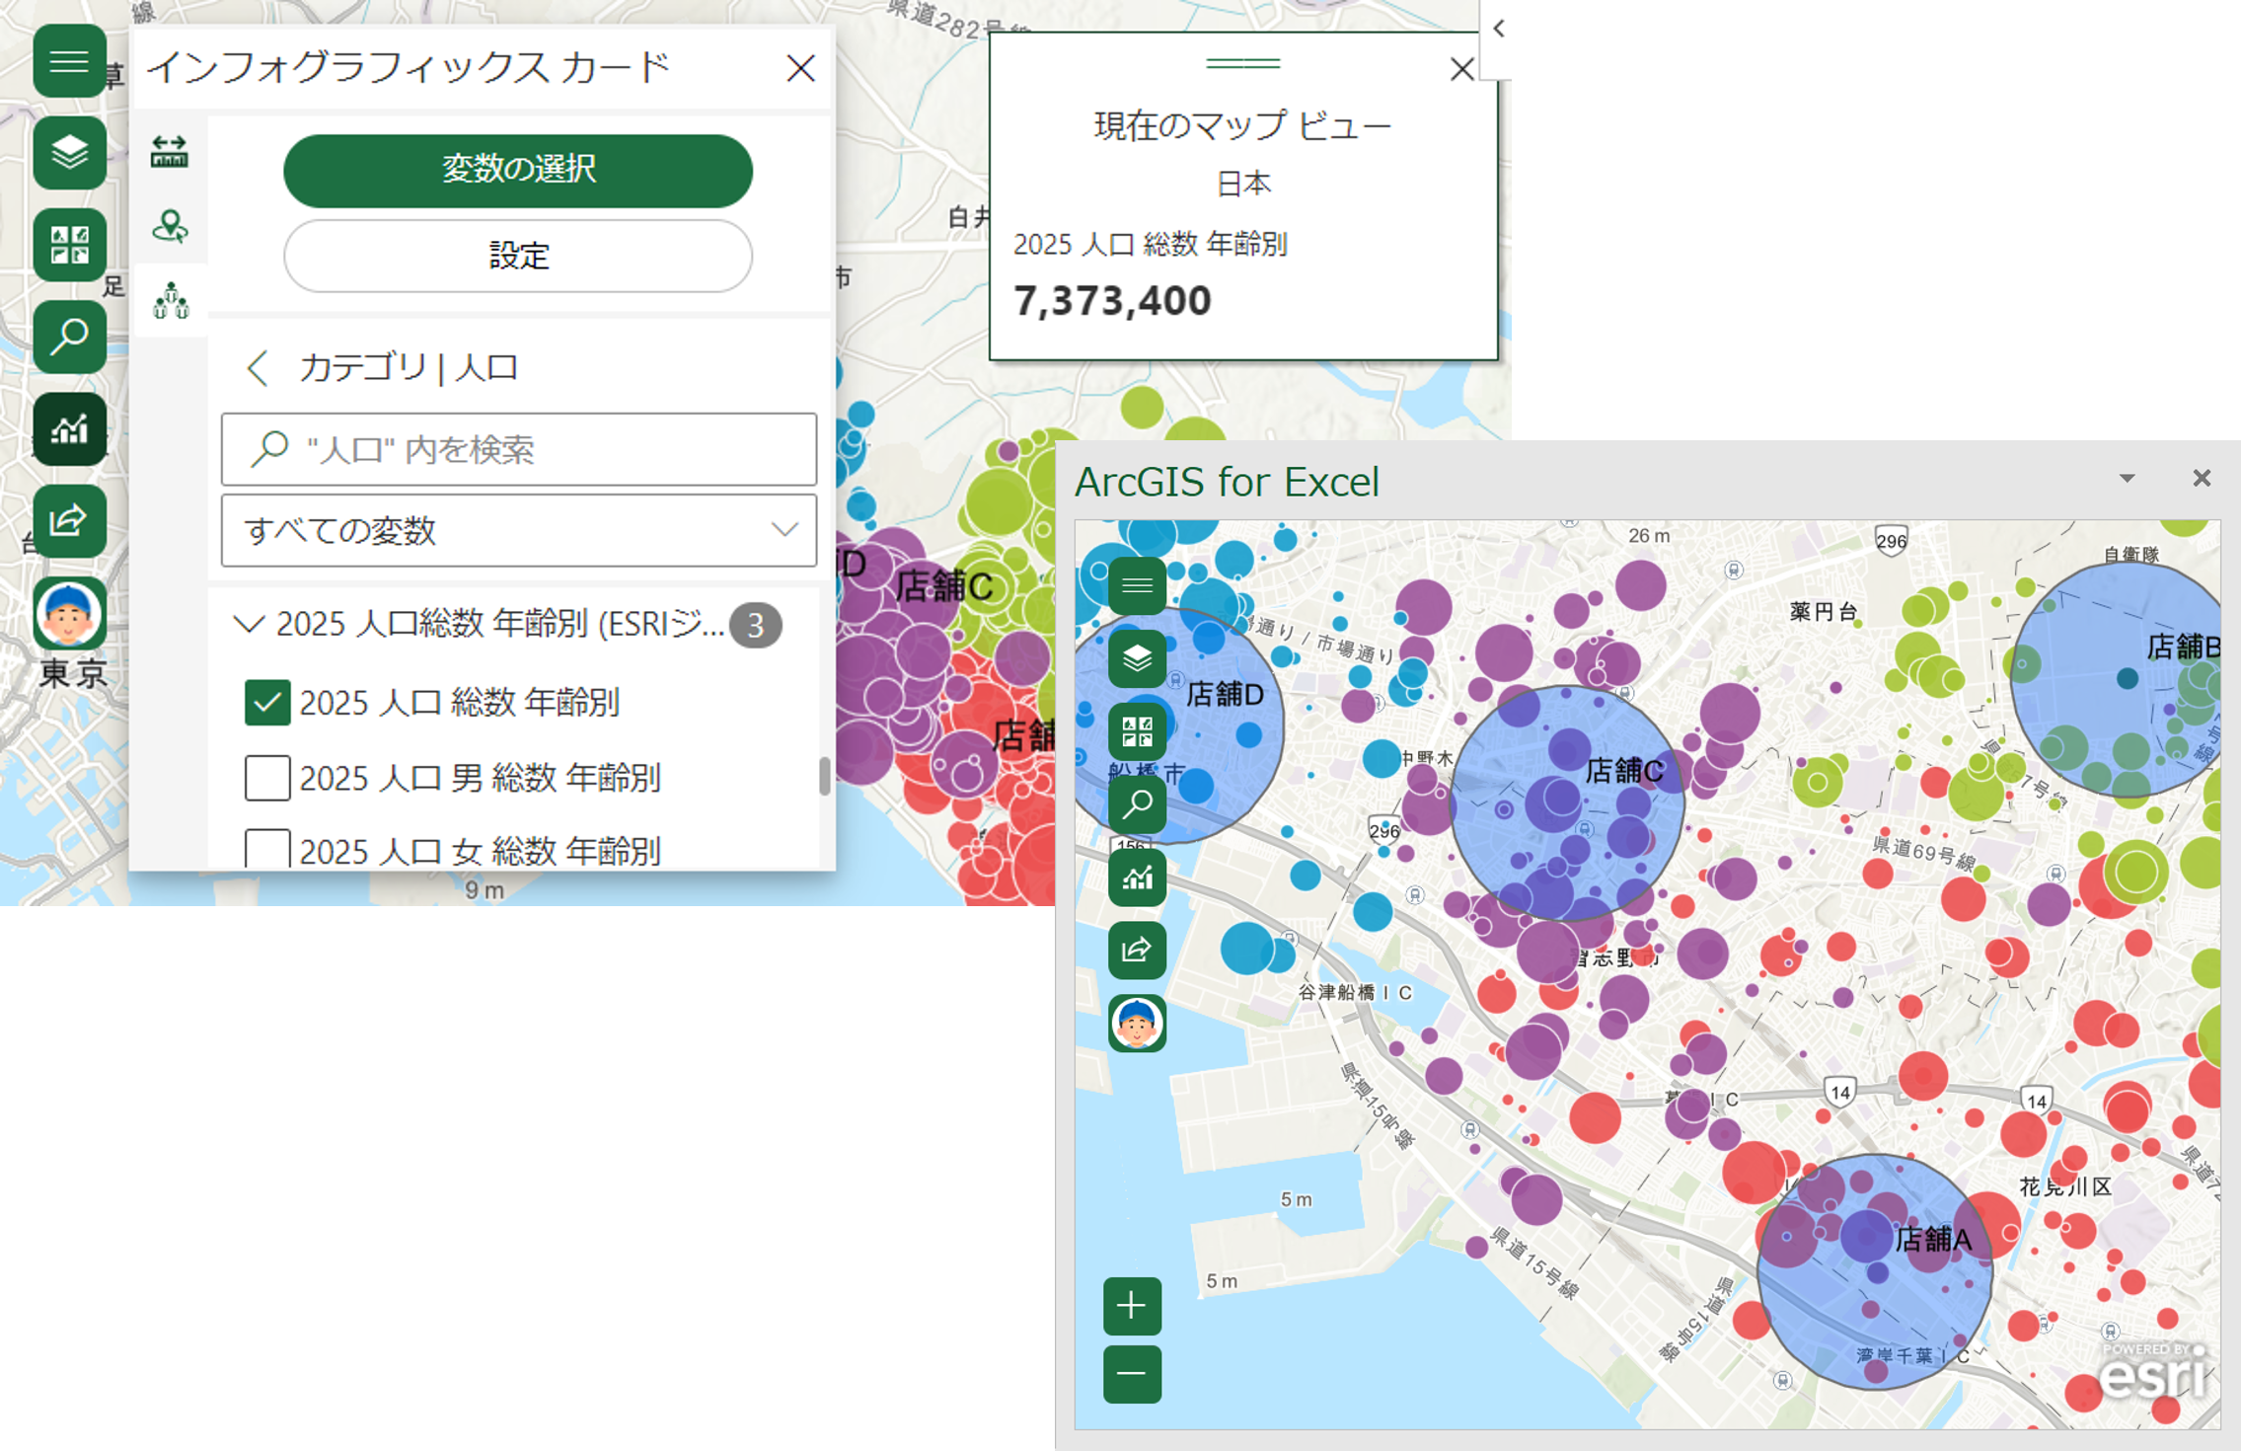Uncheck 2025 人口 総数 年齢別
This screenshot has height=1451, width=2241.
(x=267, y=703)
